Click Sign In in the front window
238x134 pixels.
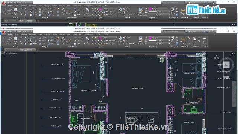pyautogui.click(x=192, y=32)
